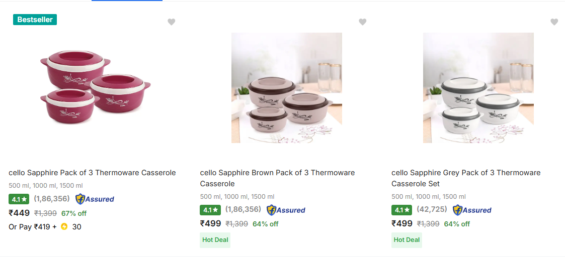The height and width of the screenshot is (257, 565).
Task: Click the ₹449 price of first casserole
Action: coord(19,213)
